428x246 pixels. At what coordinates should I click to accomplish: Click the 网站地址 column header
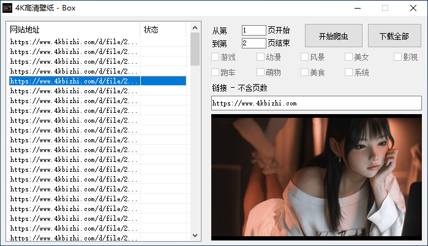coord(73,29)
